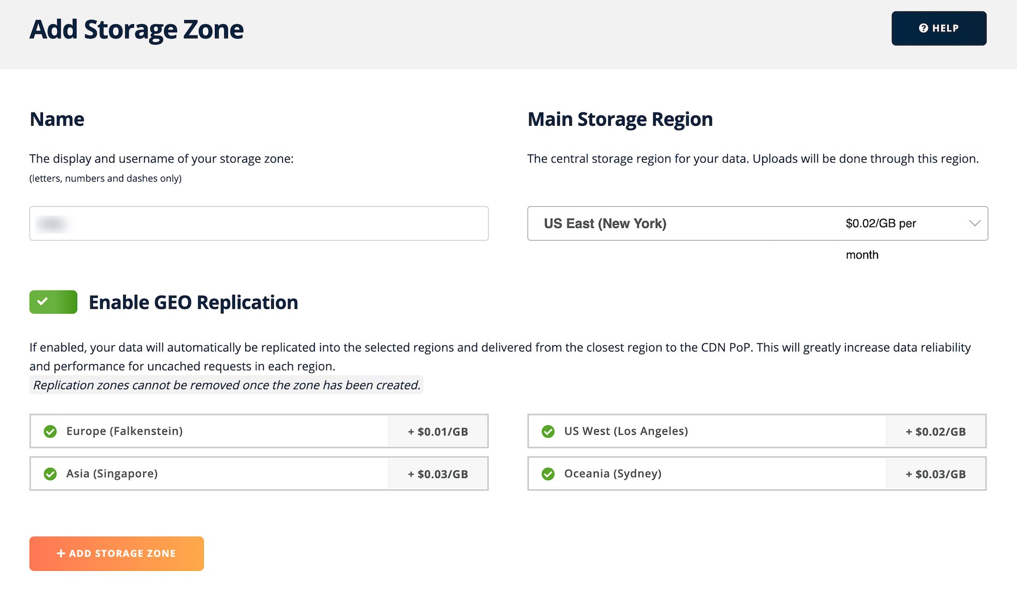Click the + $0.01/GB price tag on Europe row

pos(438,431)
